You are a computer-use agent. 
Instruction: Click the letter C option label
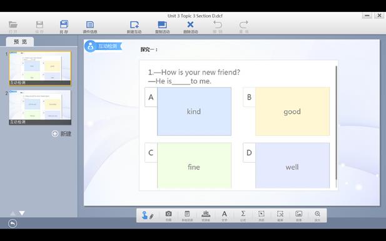(151, 153)
